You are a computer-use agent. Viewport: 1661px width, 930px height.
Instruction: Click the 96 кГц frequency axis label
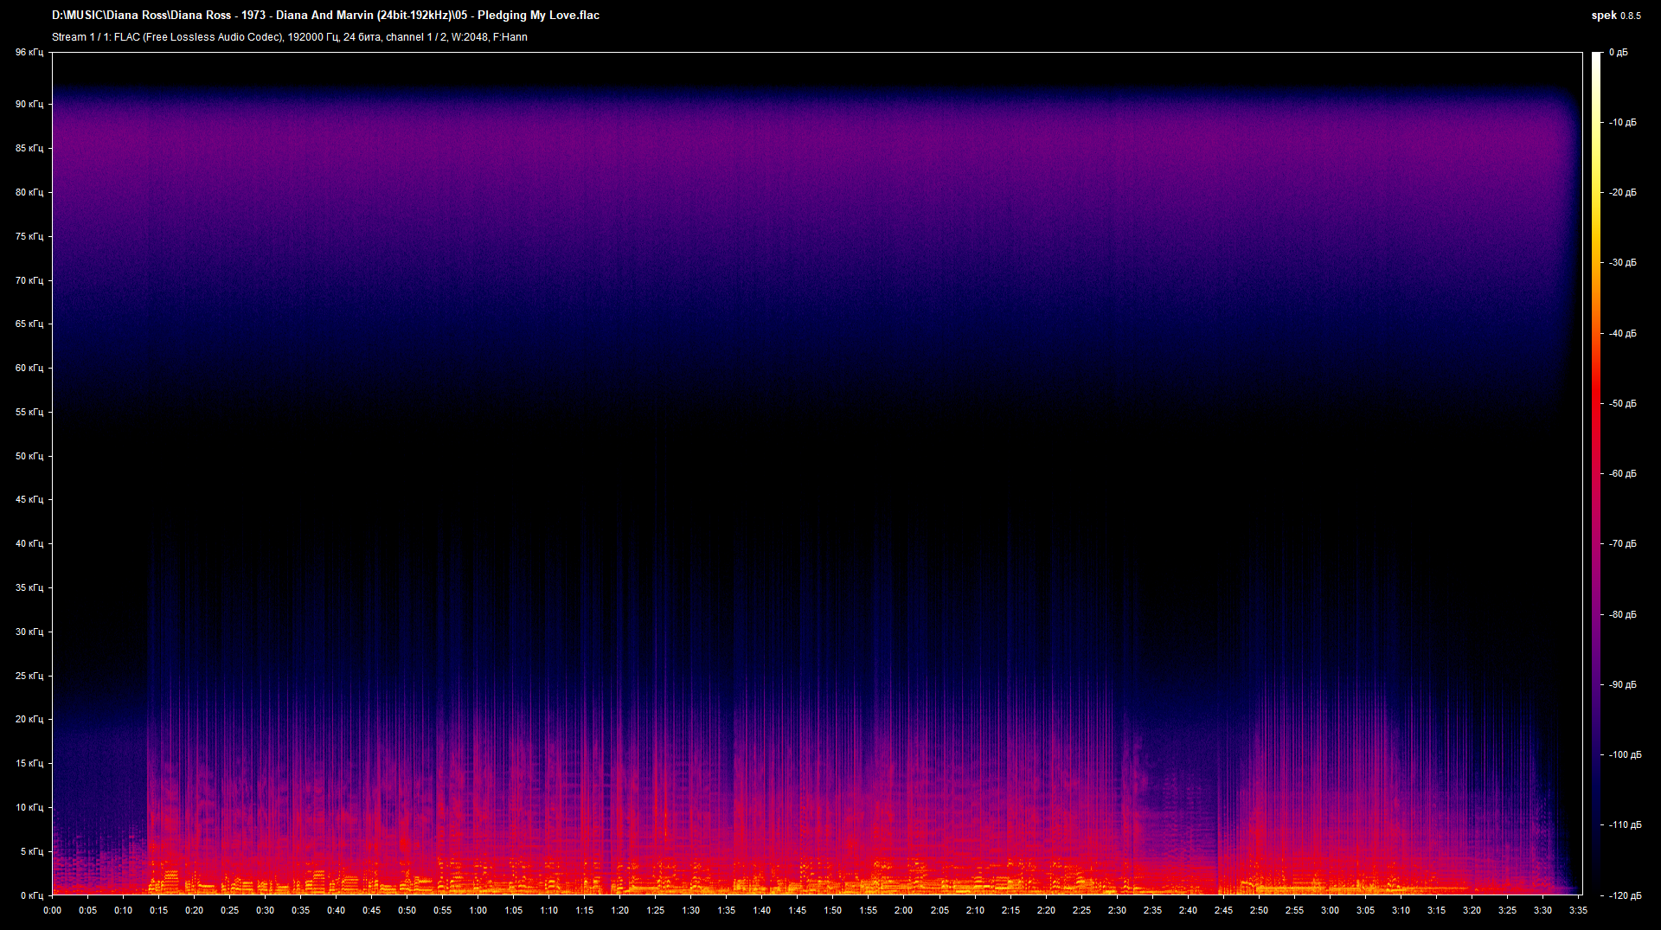tap(29, 53)
